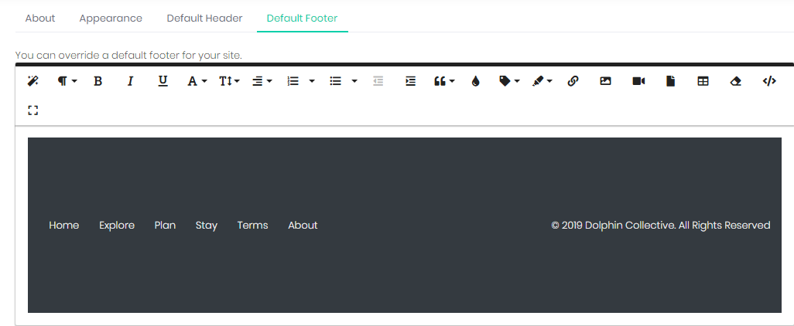The image size is (794, 326).
Task: Click the insert video icon
Action: pyautogui.click(x=638, y=81)
